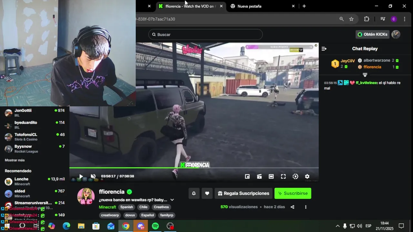This screenshot has width=413, height=232.
Task: Enter fullscreen on the video player
Action: pyautogui.click(x=283, y=176)
